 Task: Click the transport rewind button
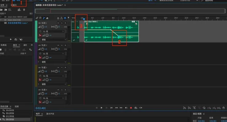click(x=116, y=108)
